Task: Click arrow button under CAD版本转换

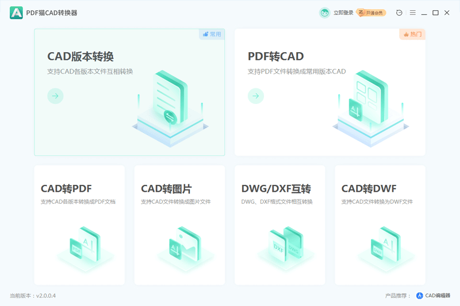Action: pos(55,96)
